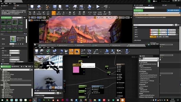Click the foliage Remove trash icon
Viewport: 181px width, 102px height.
[79, 13]
